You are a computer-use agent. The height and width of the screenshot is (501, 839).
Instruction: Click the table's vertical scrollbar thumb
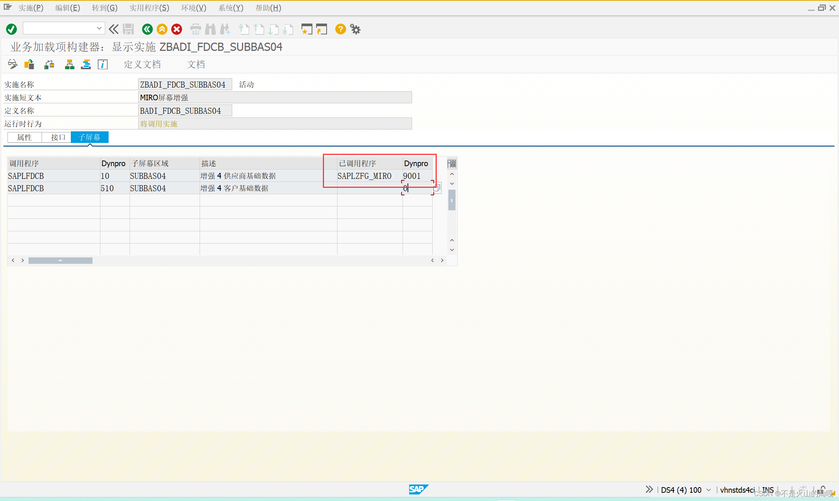pos(452,200)
